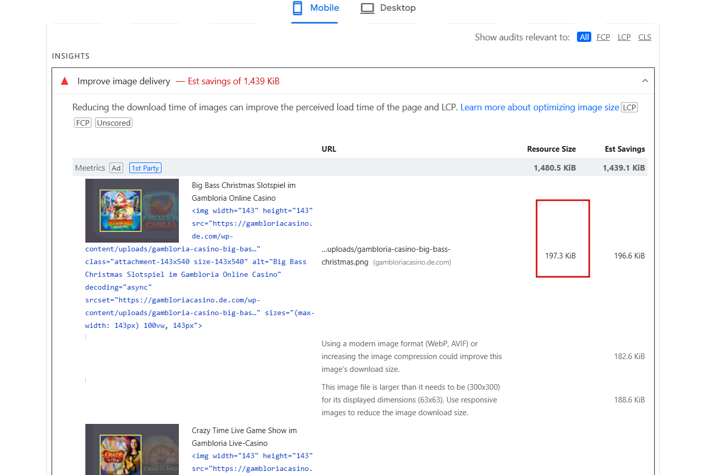717x475 pixels.
Task: Click the INSIGHTS section heading
Action: pyautogui.click(x=71, y=56)
